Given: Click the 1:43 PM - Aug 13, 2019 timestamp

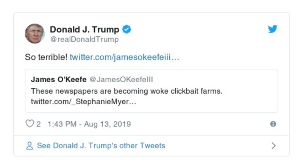Looking at the screenshot, I should pyautogui.click(x=89, y=124).
